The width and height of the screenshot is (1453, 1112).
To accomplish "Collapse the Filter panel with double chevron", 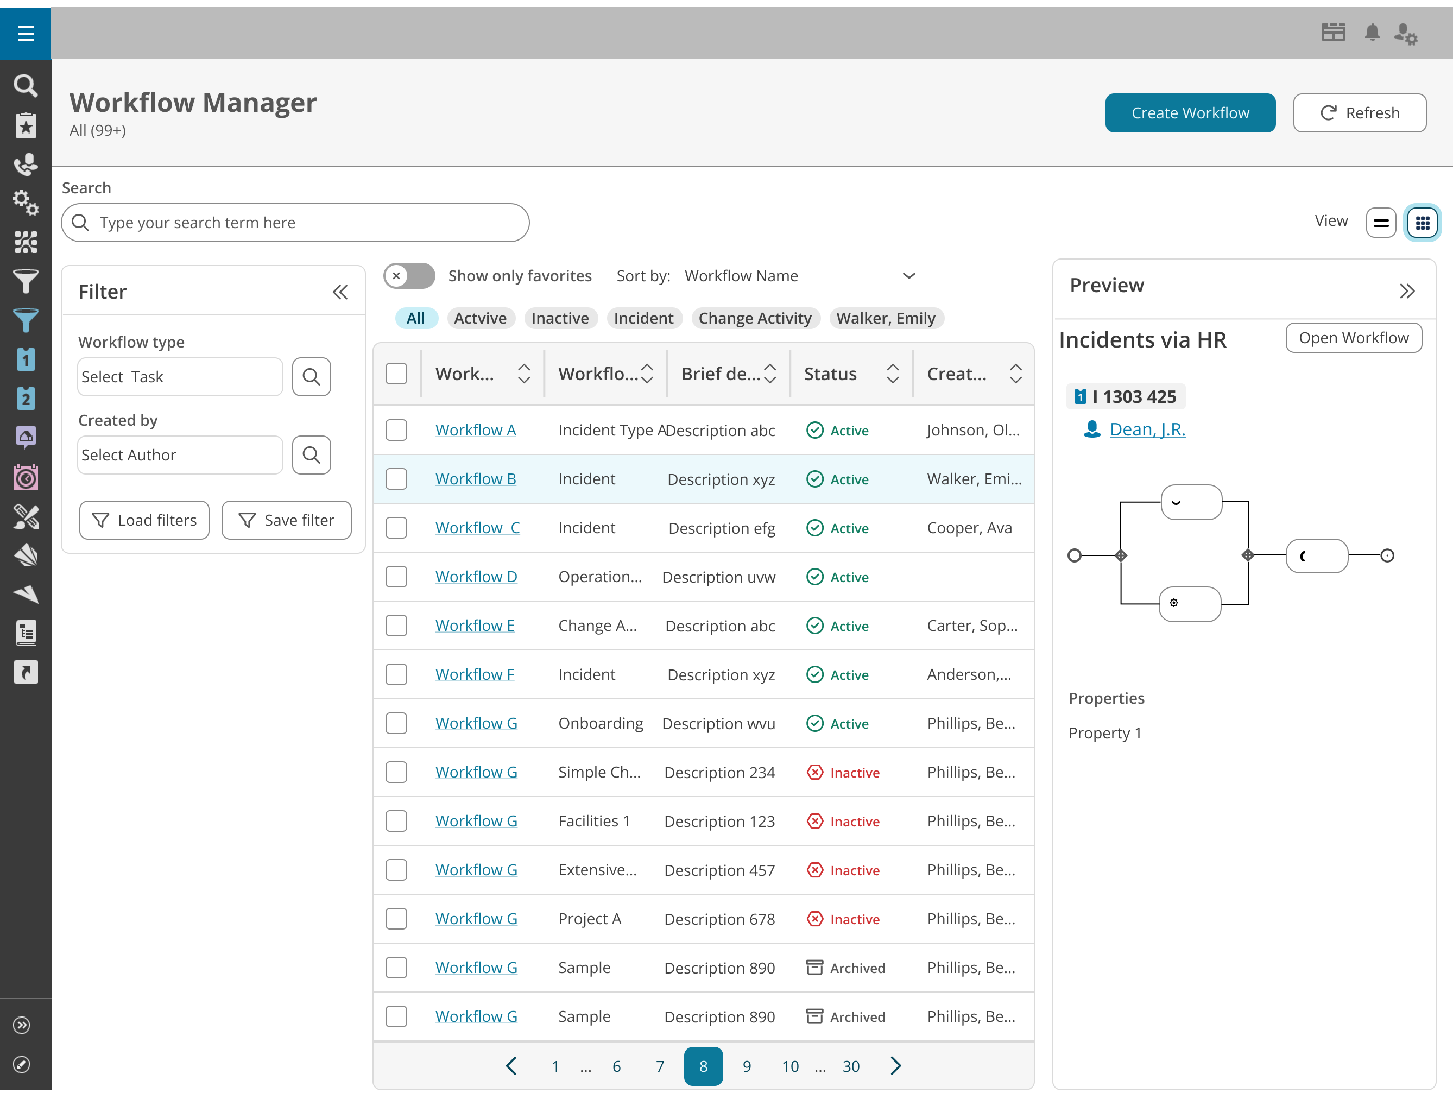I will coord(340,291).
